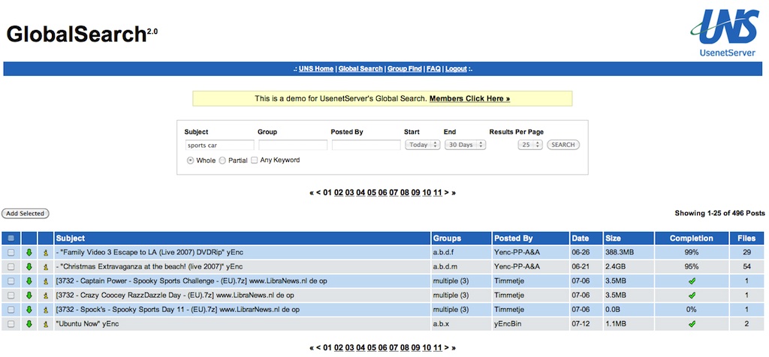Go to page 08 in bottom pagination
This screenshot has height=357, width=769.
tap(405, 348)
